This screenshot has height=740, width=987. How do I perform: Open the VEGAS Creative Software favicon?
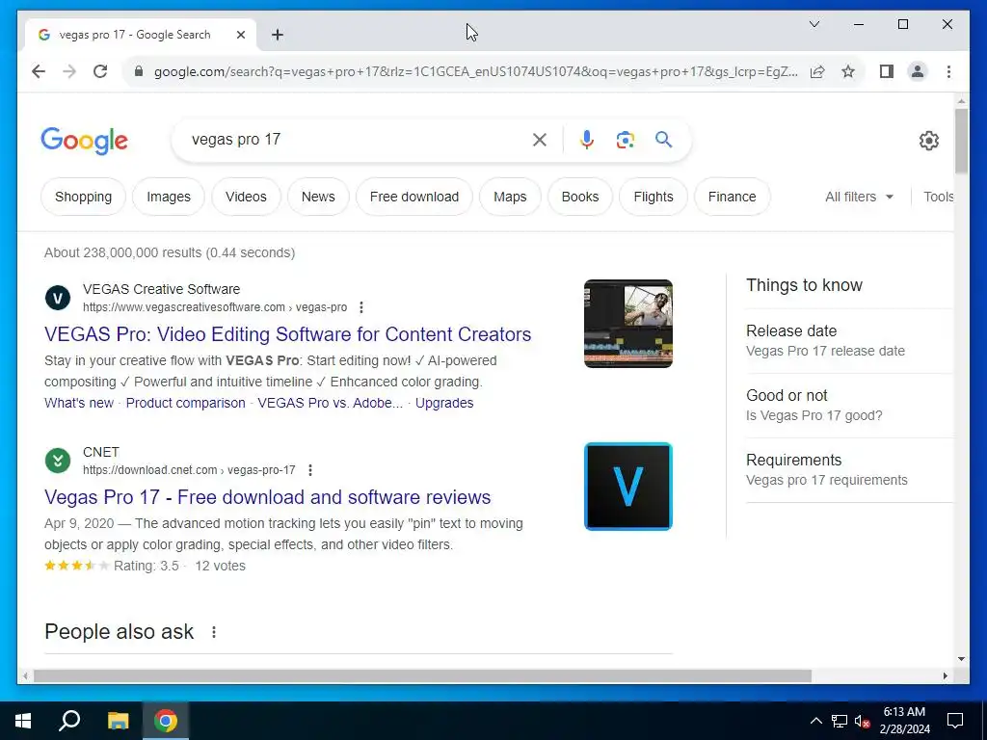[58, 298]
